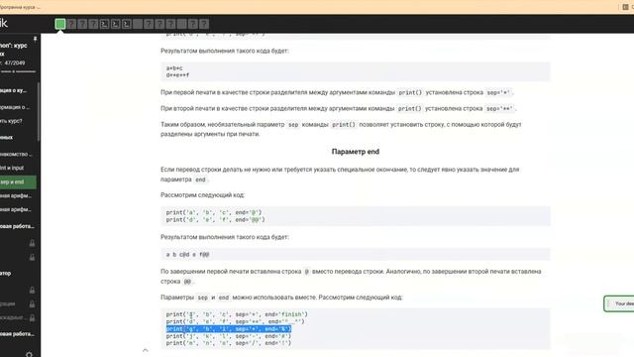Open step 9 question-mark square

[x=149, y=24]
